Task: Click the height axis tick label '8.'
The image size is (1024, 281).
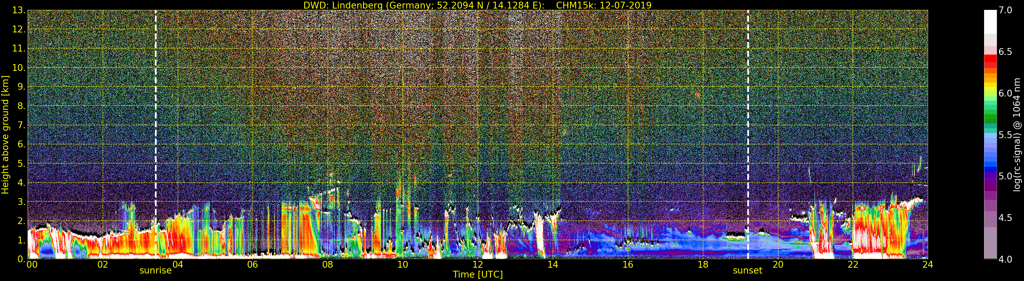Action: tap(21, 106)
